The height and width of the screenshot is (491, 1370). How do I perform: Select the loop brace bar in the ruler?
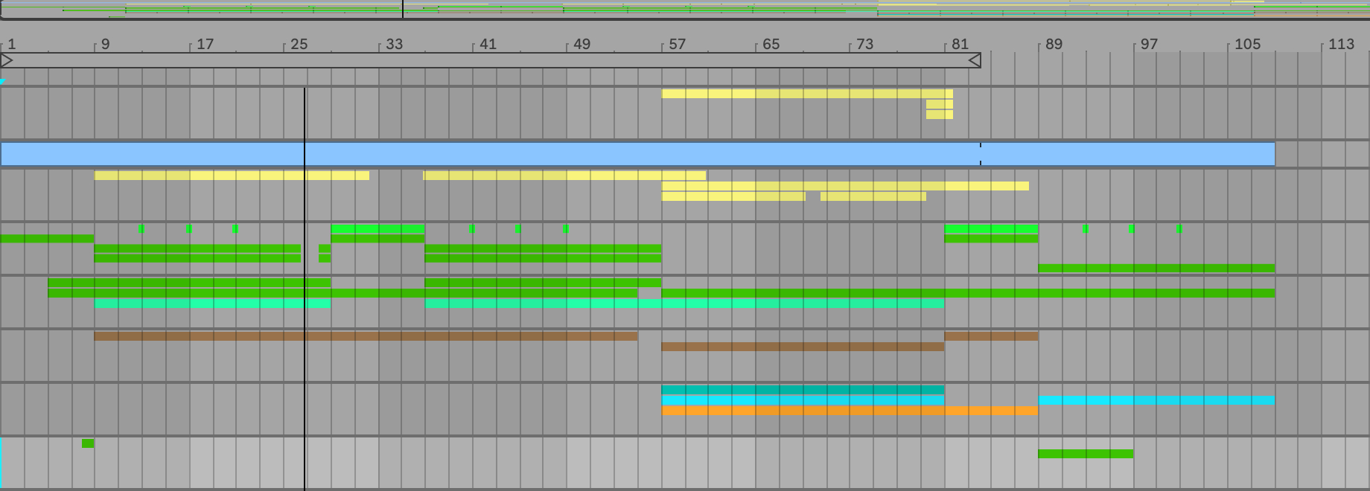[x=491, y=60]
